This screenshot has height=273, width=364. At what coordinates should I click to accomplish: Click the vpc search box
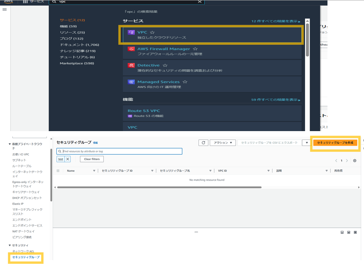127,2
